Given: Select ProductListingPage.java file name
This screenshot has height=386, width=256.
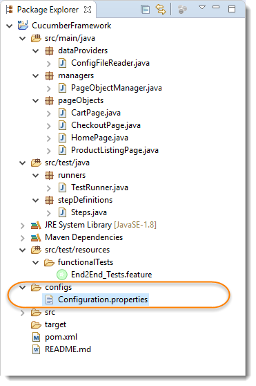Looking at the screenshot, I should [115, 150].
